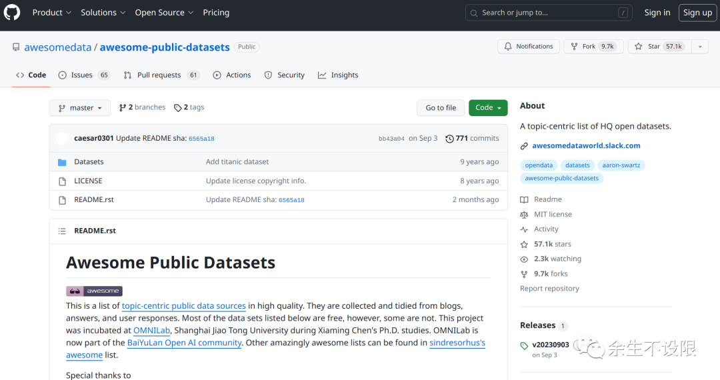Open the 771 commits history link

473,138
